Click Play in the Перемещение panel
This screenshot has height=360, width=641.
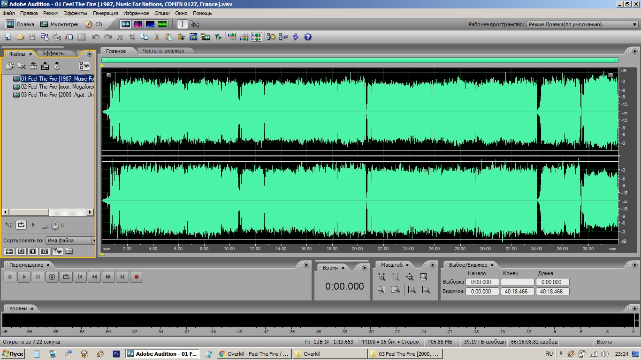(x=24, y=277)
